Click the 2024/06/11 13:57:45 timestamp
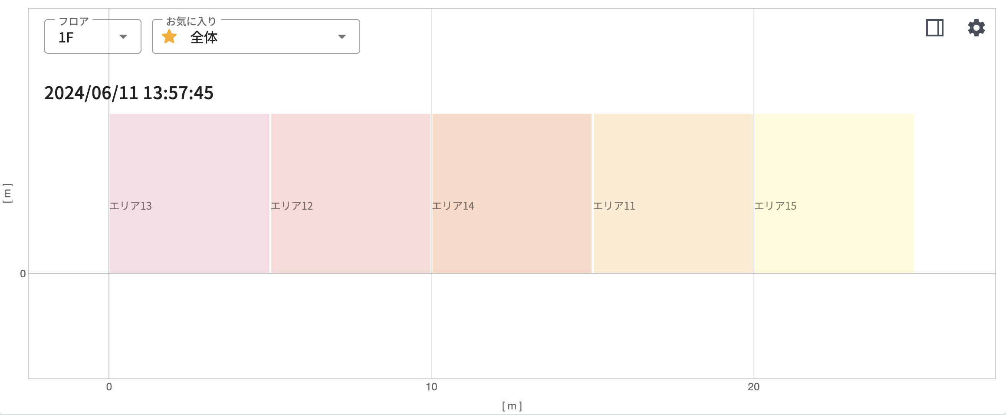 tap(129, 93)
